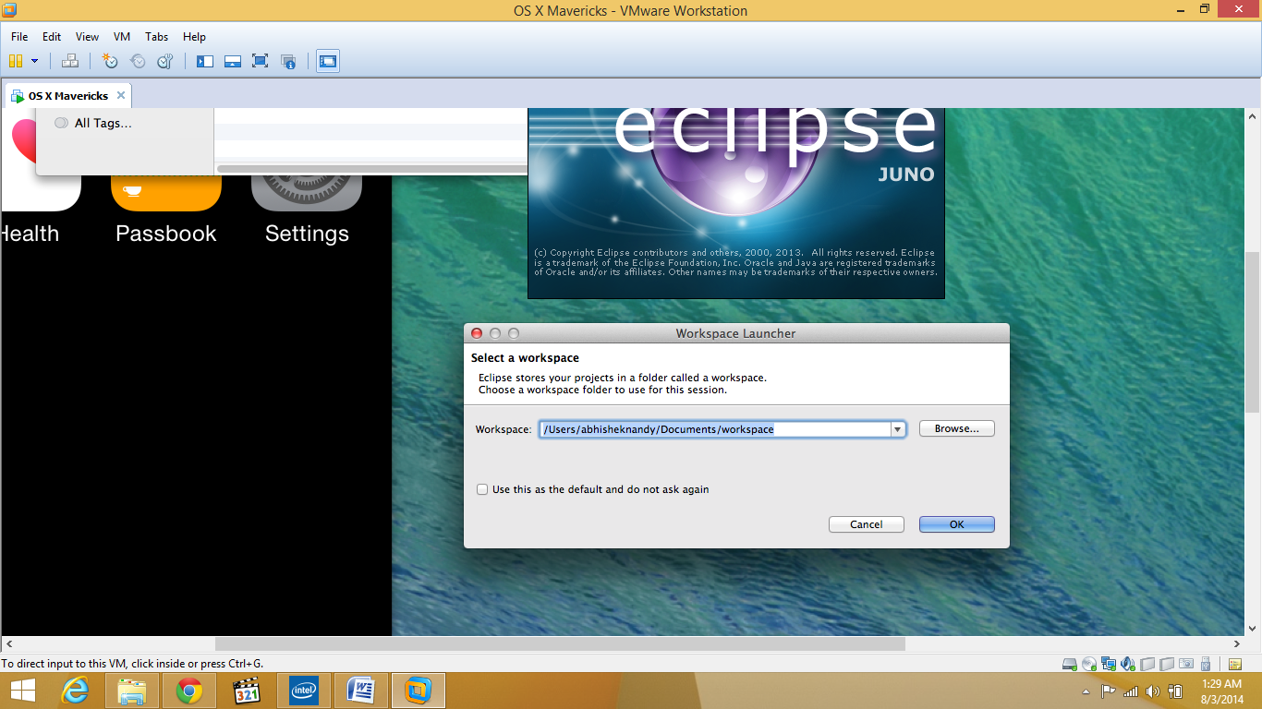Image resolution: width=1262 pixels, height=709 pixels.
Task: Click the sound card status icon
Action: pyautogui.click(x=1128, y=664)
